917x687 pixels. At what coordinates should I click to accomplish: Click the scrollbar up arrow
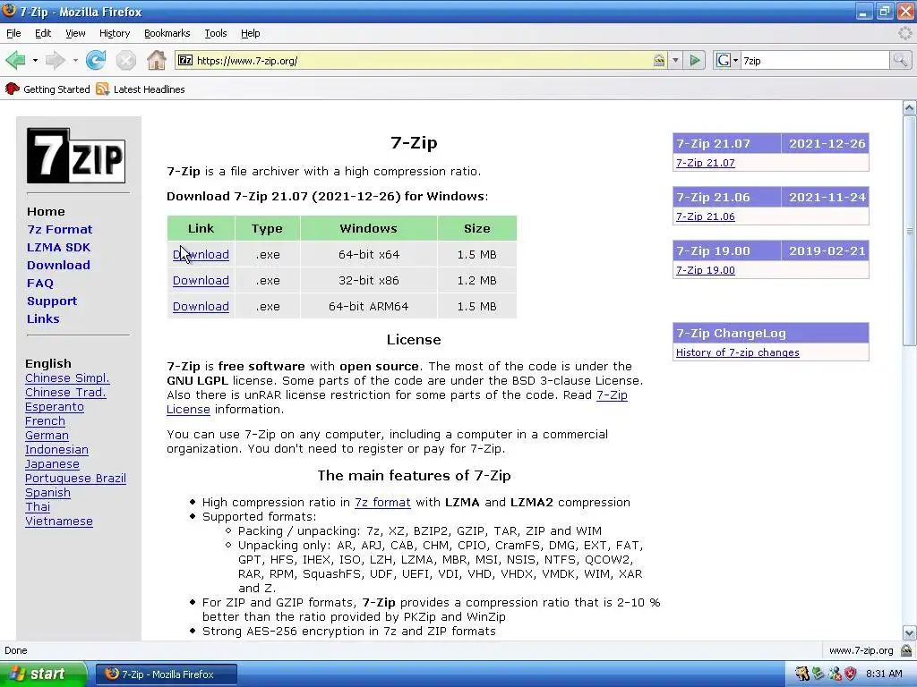pos(910,107)
